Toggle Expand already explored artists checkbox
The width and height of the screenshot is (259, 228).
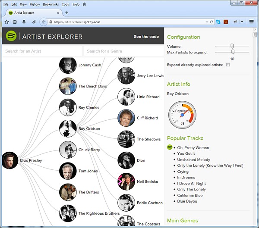pyautogui.click(x=228, y=65)
